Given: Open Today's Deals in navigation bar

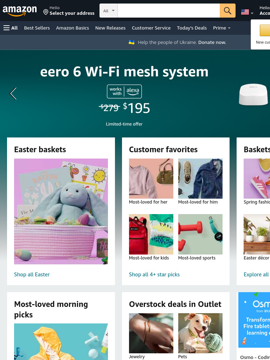Looking at the screenshot, I should tap(192, 28).
